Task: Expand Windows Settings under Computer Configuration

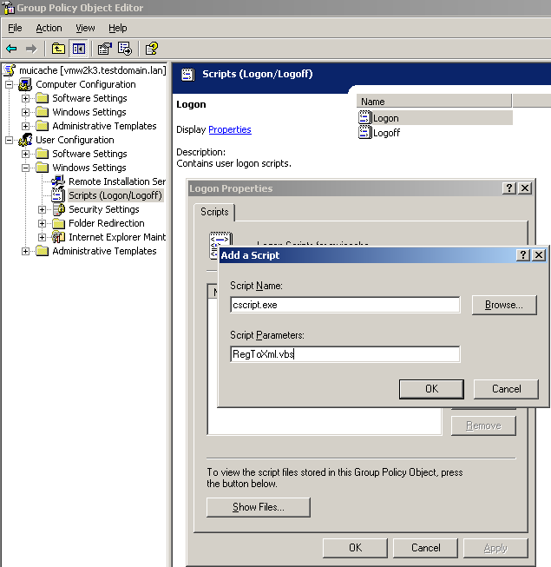Action: click(25, 112)
